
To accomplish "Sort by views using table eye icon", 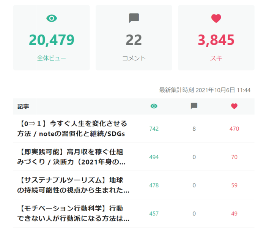I will (x=154, y=106).
